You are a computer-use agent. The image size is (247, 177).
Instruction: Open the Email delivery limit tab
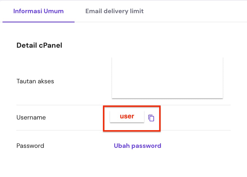pos(114,11)
